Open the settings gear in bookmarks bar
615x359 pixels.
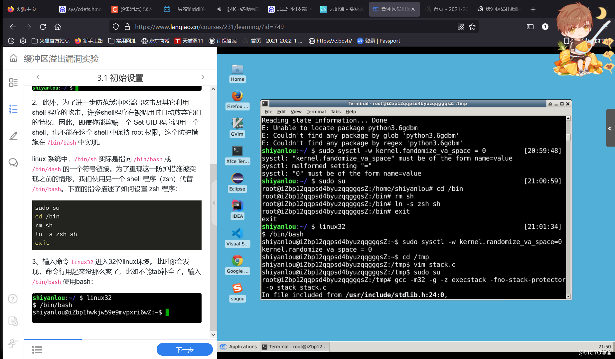click(x=23, y=41)
